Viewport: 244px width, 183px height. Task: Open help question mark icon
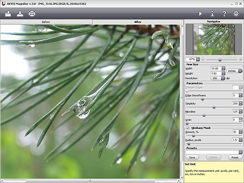pyautogui.click(x=224, y=13)
